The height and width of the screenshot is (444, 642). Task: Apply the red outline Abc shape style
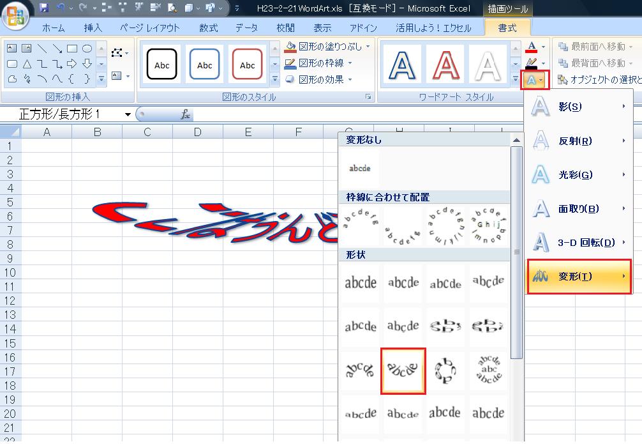tap(248, 65)
